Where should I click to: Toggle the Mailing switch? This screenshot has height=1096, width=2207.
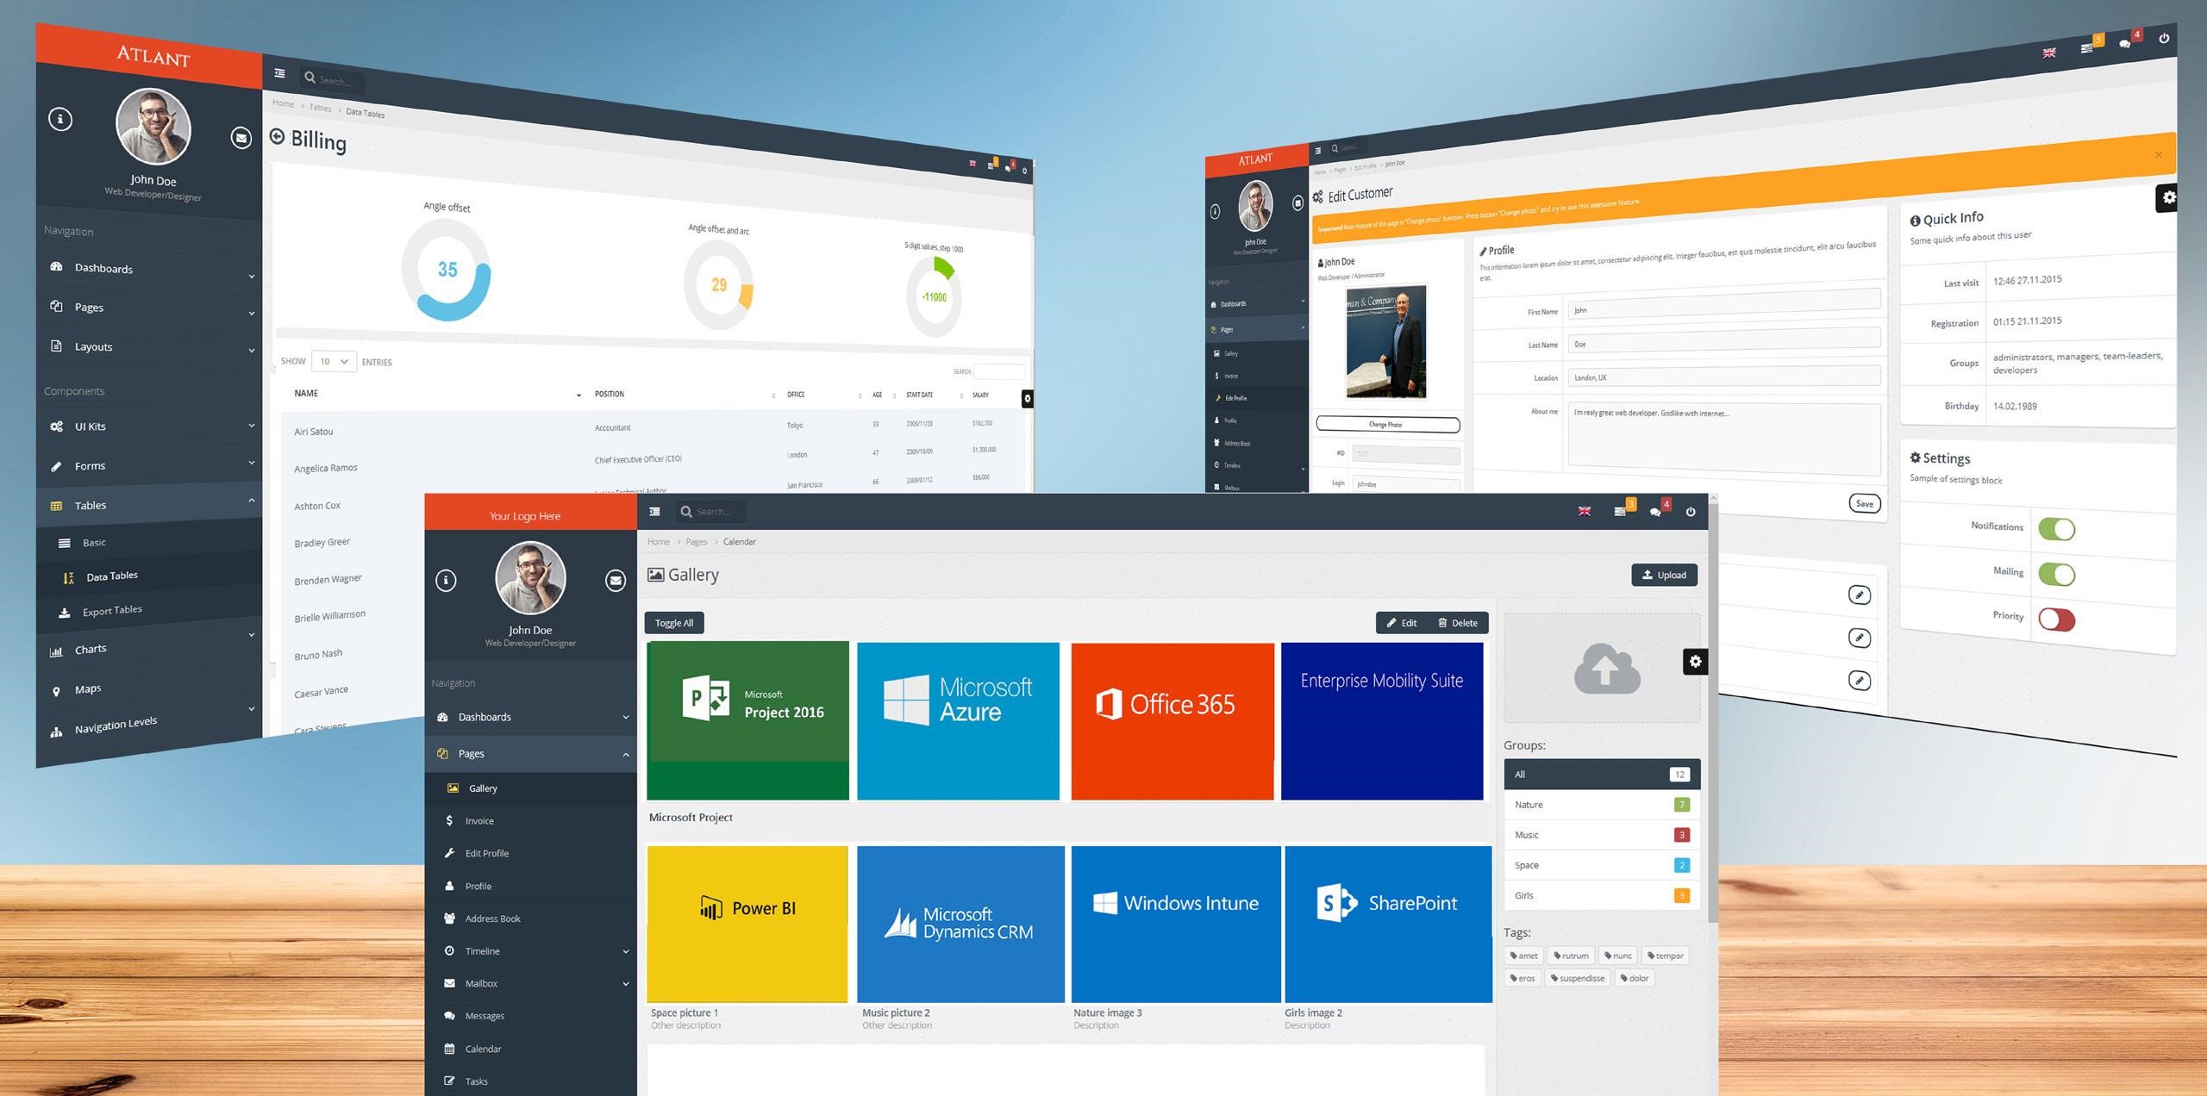click(x=2056, y=575)
